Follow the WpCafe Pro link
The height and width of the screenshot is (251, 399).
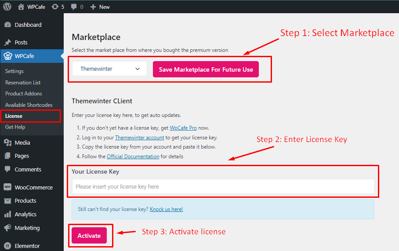[183, 128]
